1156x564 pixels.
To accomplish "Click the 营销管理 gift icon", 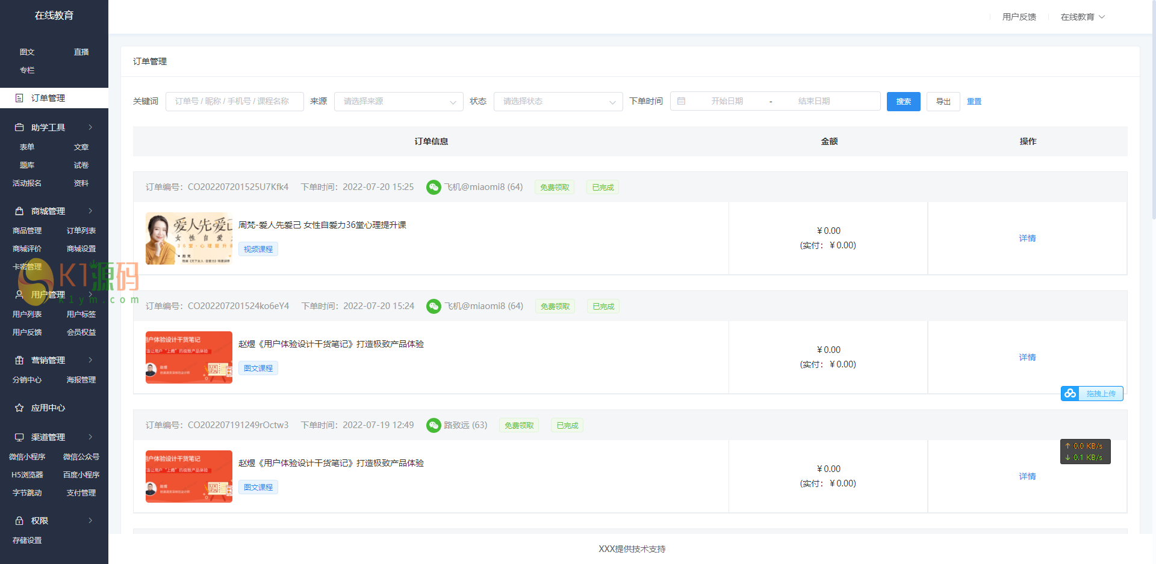I will click(19, 360).
